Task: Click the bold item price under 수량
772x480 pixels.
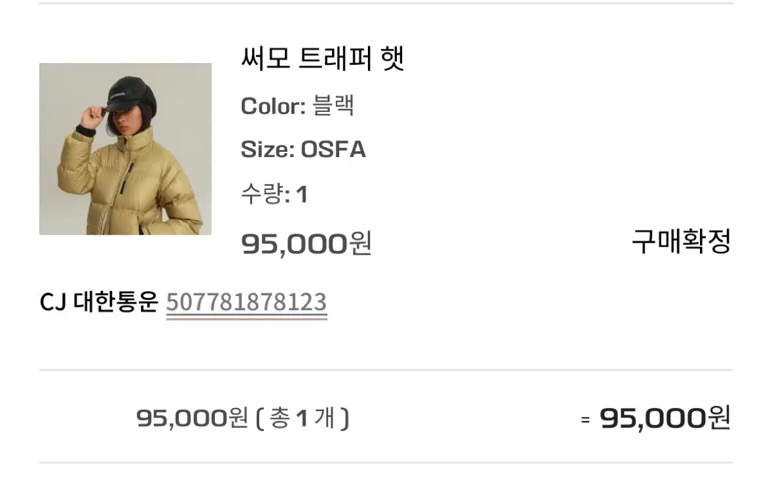Action: click(306, 243)
